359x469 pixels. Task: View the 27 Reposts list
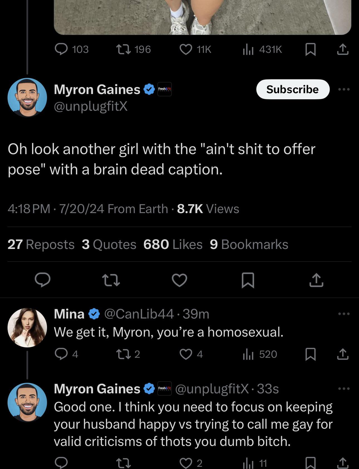(41, 244)
